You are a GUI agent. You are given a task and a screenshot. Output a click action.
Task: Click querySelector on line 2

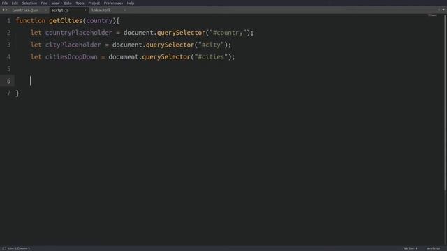(181, 33)
